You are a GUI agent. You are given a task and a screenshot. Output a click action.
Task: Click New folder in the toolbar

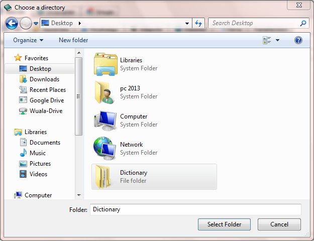(73, 40)
